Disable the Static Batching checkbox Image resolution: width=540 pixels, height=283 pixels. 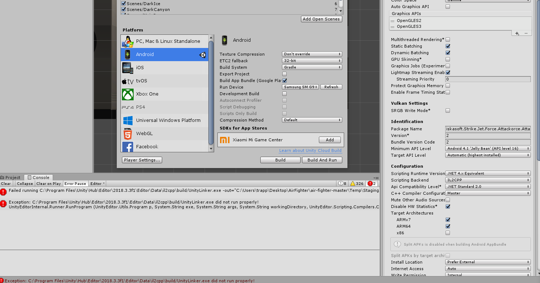point(448,46)
